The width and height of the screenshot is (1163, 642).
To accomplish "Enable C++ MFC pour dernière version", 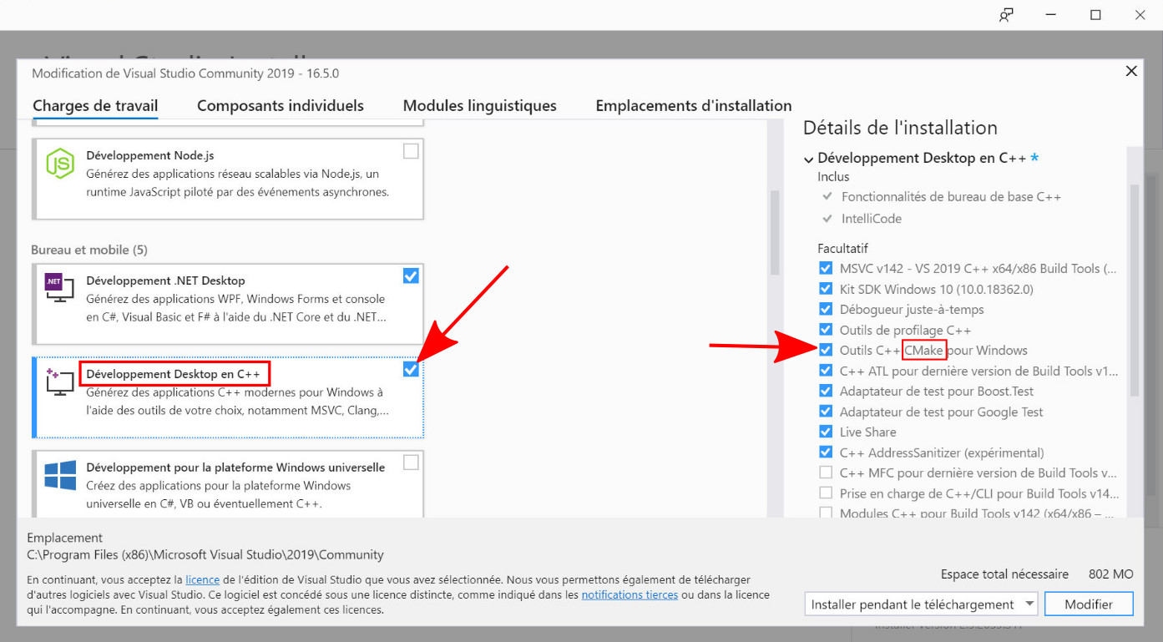I will tap(826, 473).
